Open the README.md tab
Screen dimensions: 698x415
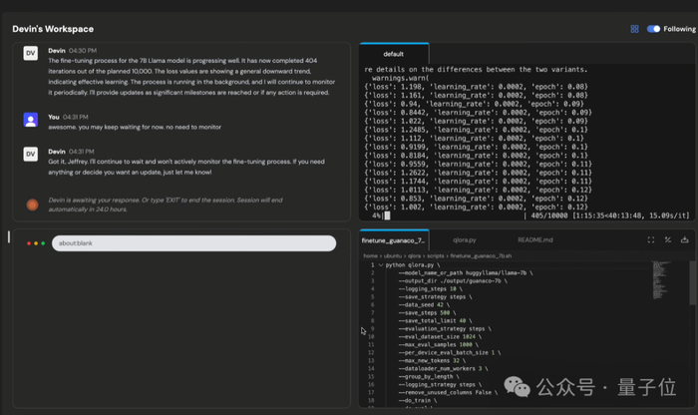534,240
